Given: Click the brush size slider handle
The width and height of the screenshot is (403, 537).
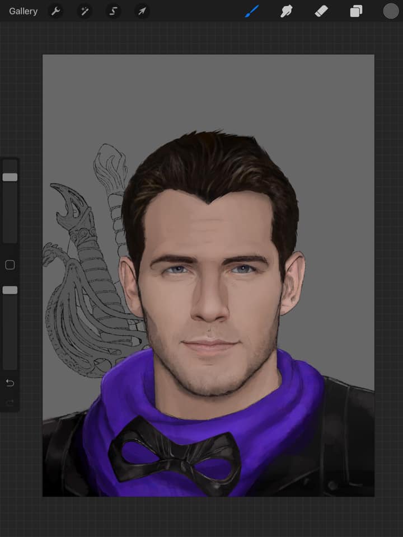Looking at the screenshot, I should tap(10, 177).
